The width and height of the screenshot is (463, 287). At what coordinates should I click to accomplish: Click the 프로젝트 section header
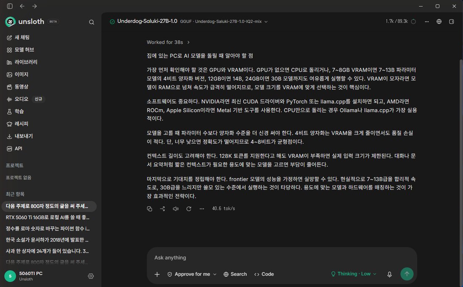tap(14, 165)
